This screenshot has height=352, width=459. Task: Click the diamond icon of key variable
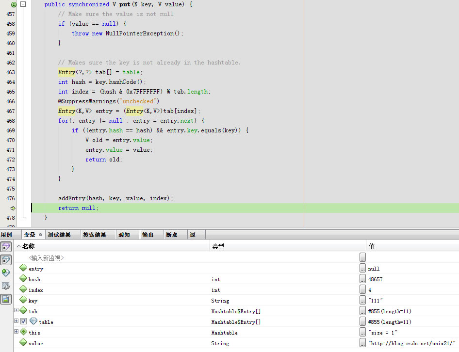pyautogui.click(x=23, y=300)
